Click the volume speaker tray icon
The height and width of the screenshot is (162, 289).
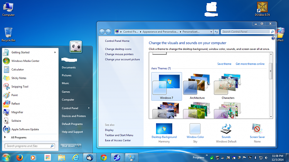tap(266, 158)
